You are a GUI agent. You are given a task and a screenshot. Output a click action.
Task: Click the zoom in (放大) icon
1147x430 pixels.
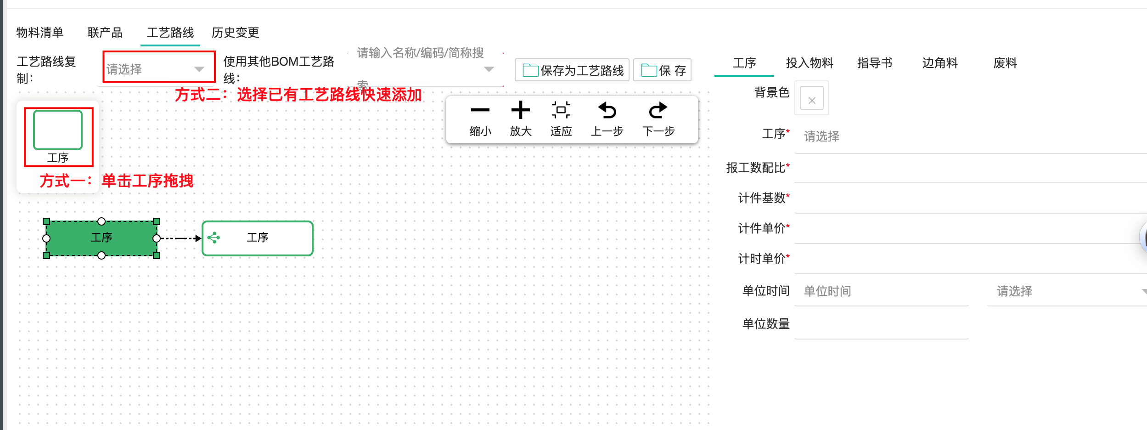point(520,110)
